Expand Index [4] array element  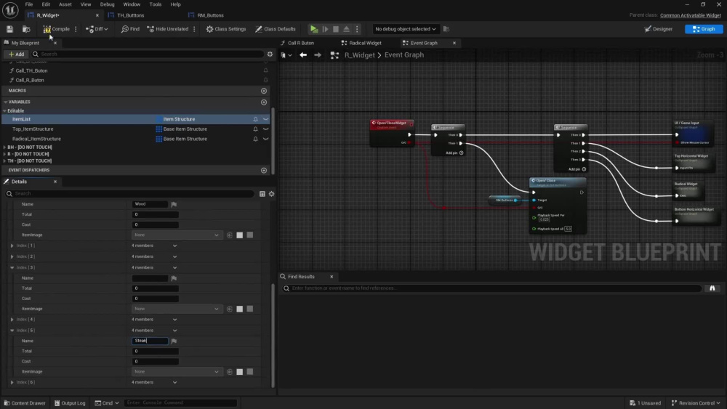coord(12,319)
